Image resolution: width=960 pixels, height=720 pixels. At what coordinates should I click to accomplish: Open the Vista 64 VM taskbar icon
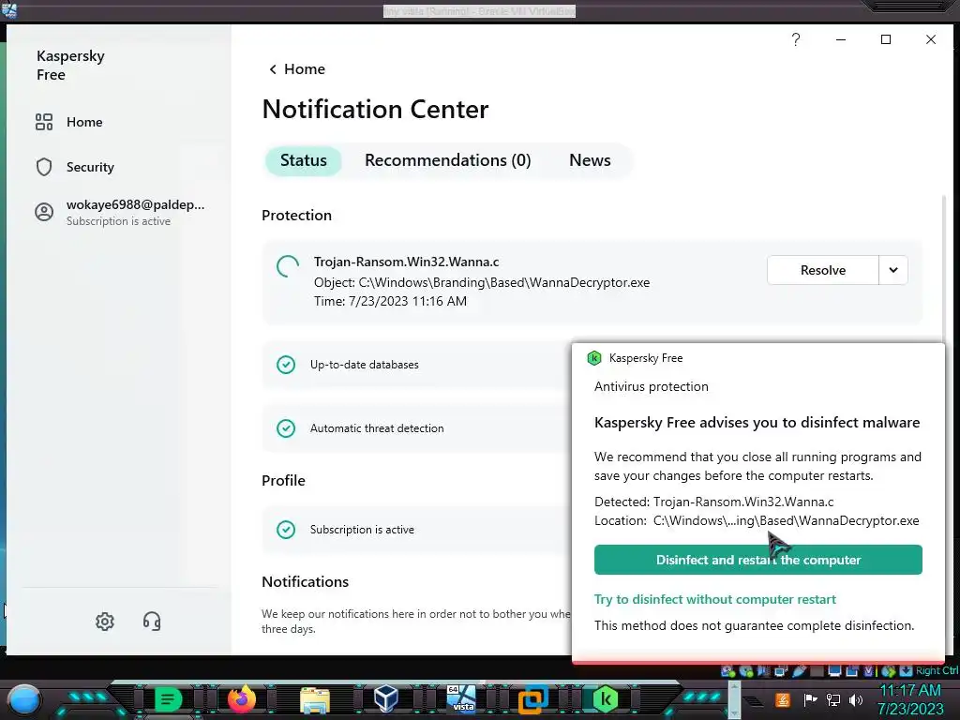(x=461, y=698)
